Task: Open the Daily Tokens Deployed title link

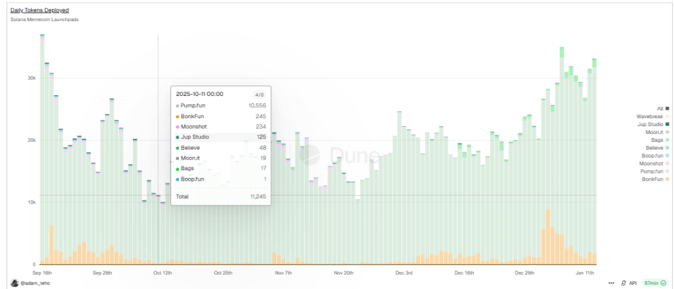Action: tap(39, 11)
